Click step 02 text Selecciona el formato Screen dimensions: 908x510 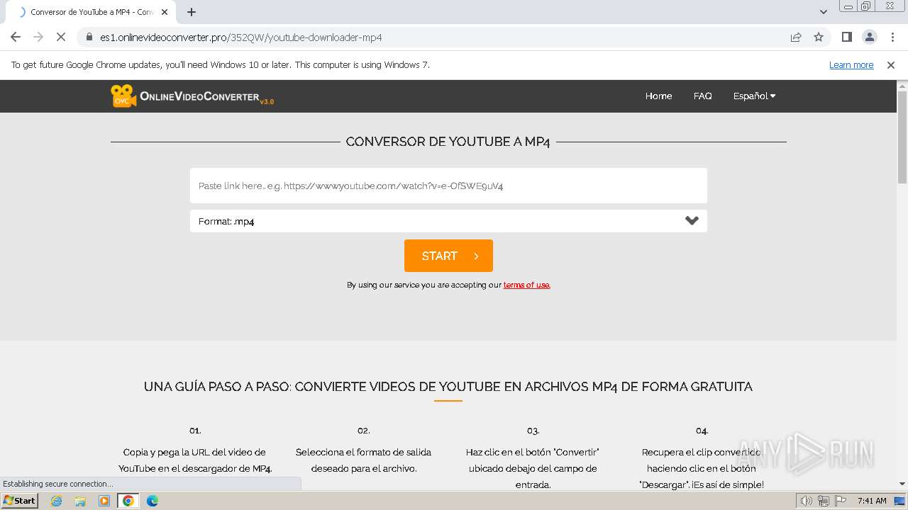[363, 460]
